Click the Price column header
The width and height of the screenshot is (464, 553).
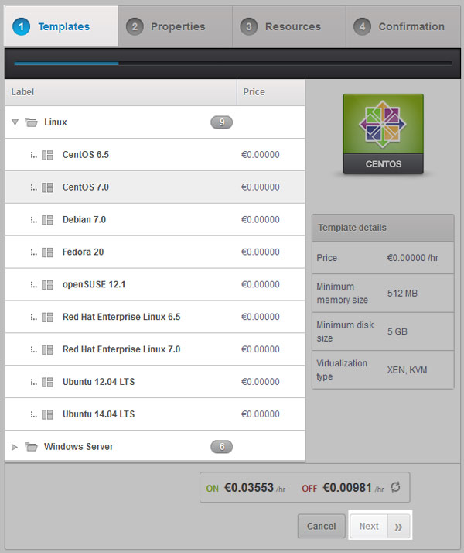point(271,92)
